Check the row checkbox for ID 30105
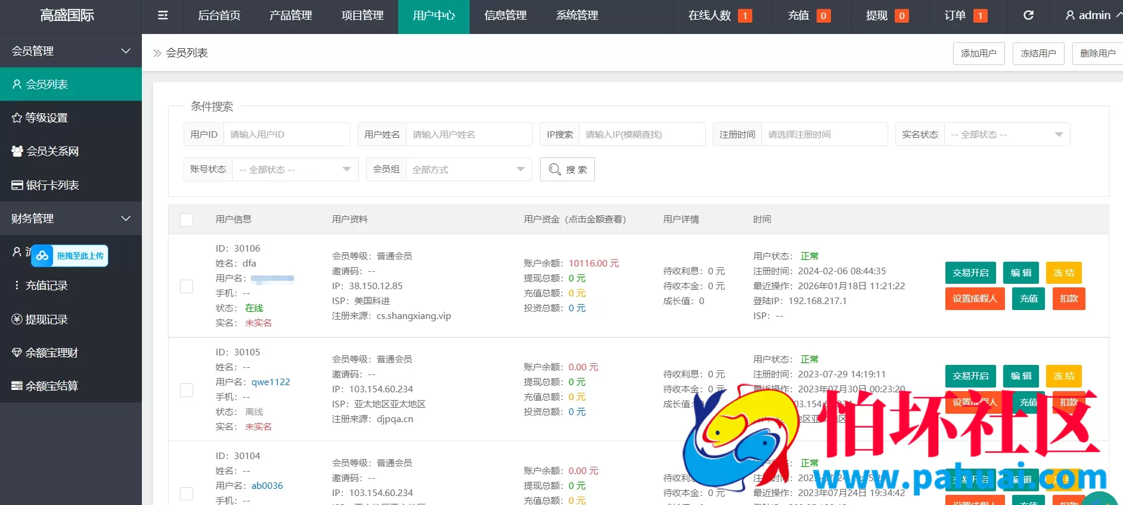The image size is (1123, 505). pyautogui.click(x=187, y=390)
